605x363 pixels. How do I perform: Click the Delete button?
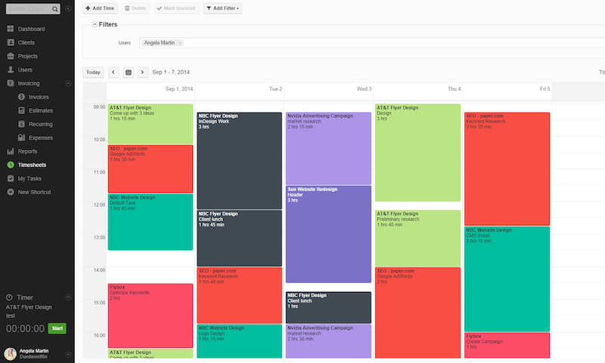135,8
